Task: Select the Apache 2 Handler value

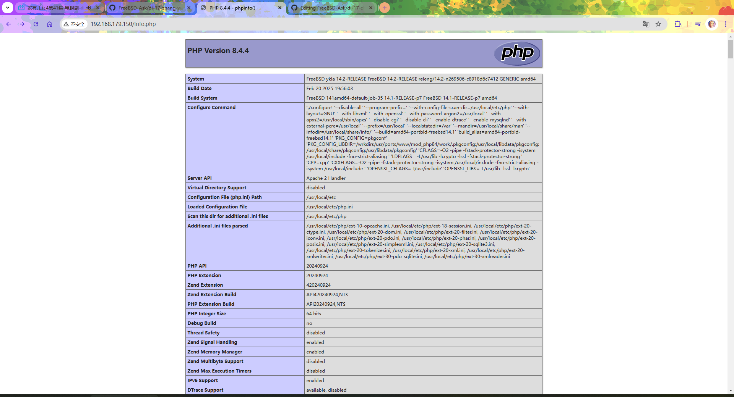Action: (x=326, y=178)
